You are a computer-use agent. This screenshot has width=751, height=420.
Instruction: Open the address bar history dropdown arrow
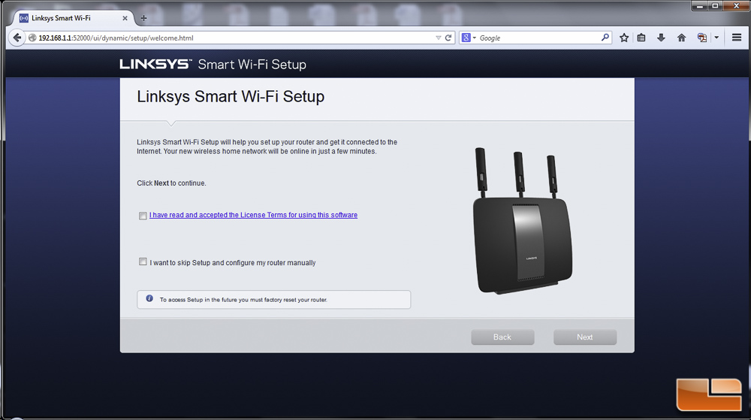[x=438, y=38]
